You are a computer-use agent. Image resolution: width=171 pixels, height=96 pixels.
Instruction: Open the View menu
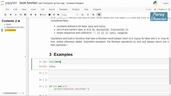[x=24, y=10]
